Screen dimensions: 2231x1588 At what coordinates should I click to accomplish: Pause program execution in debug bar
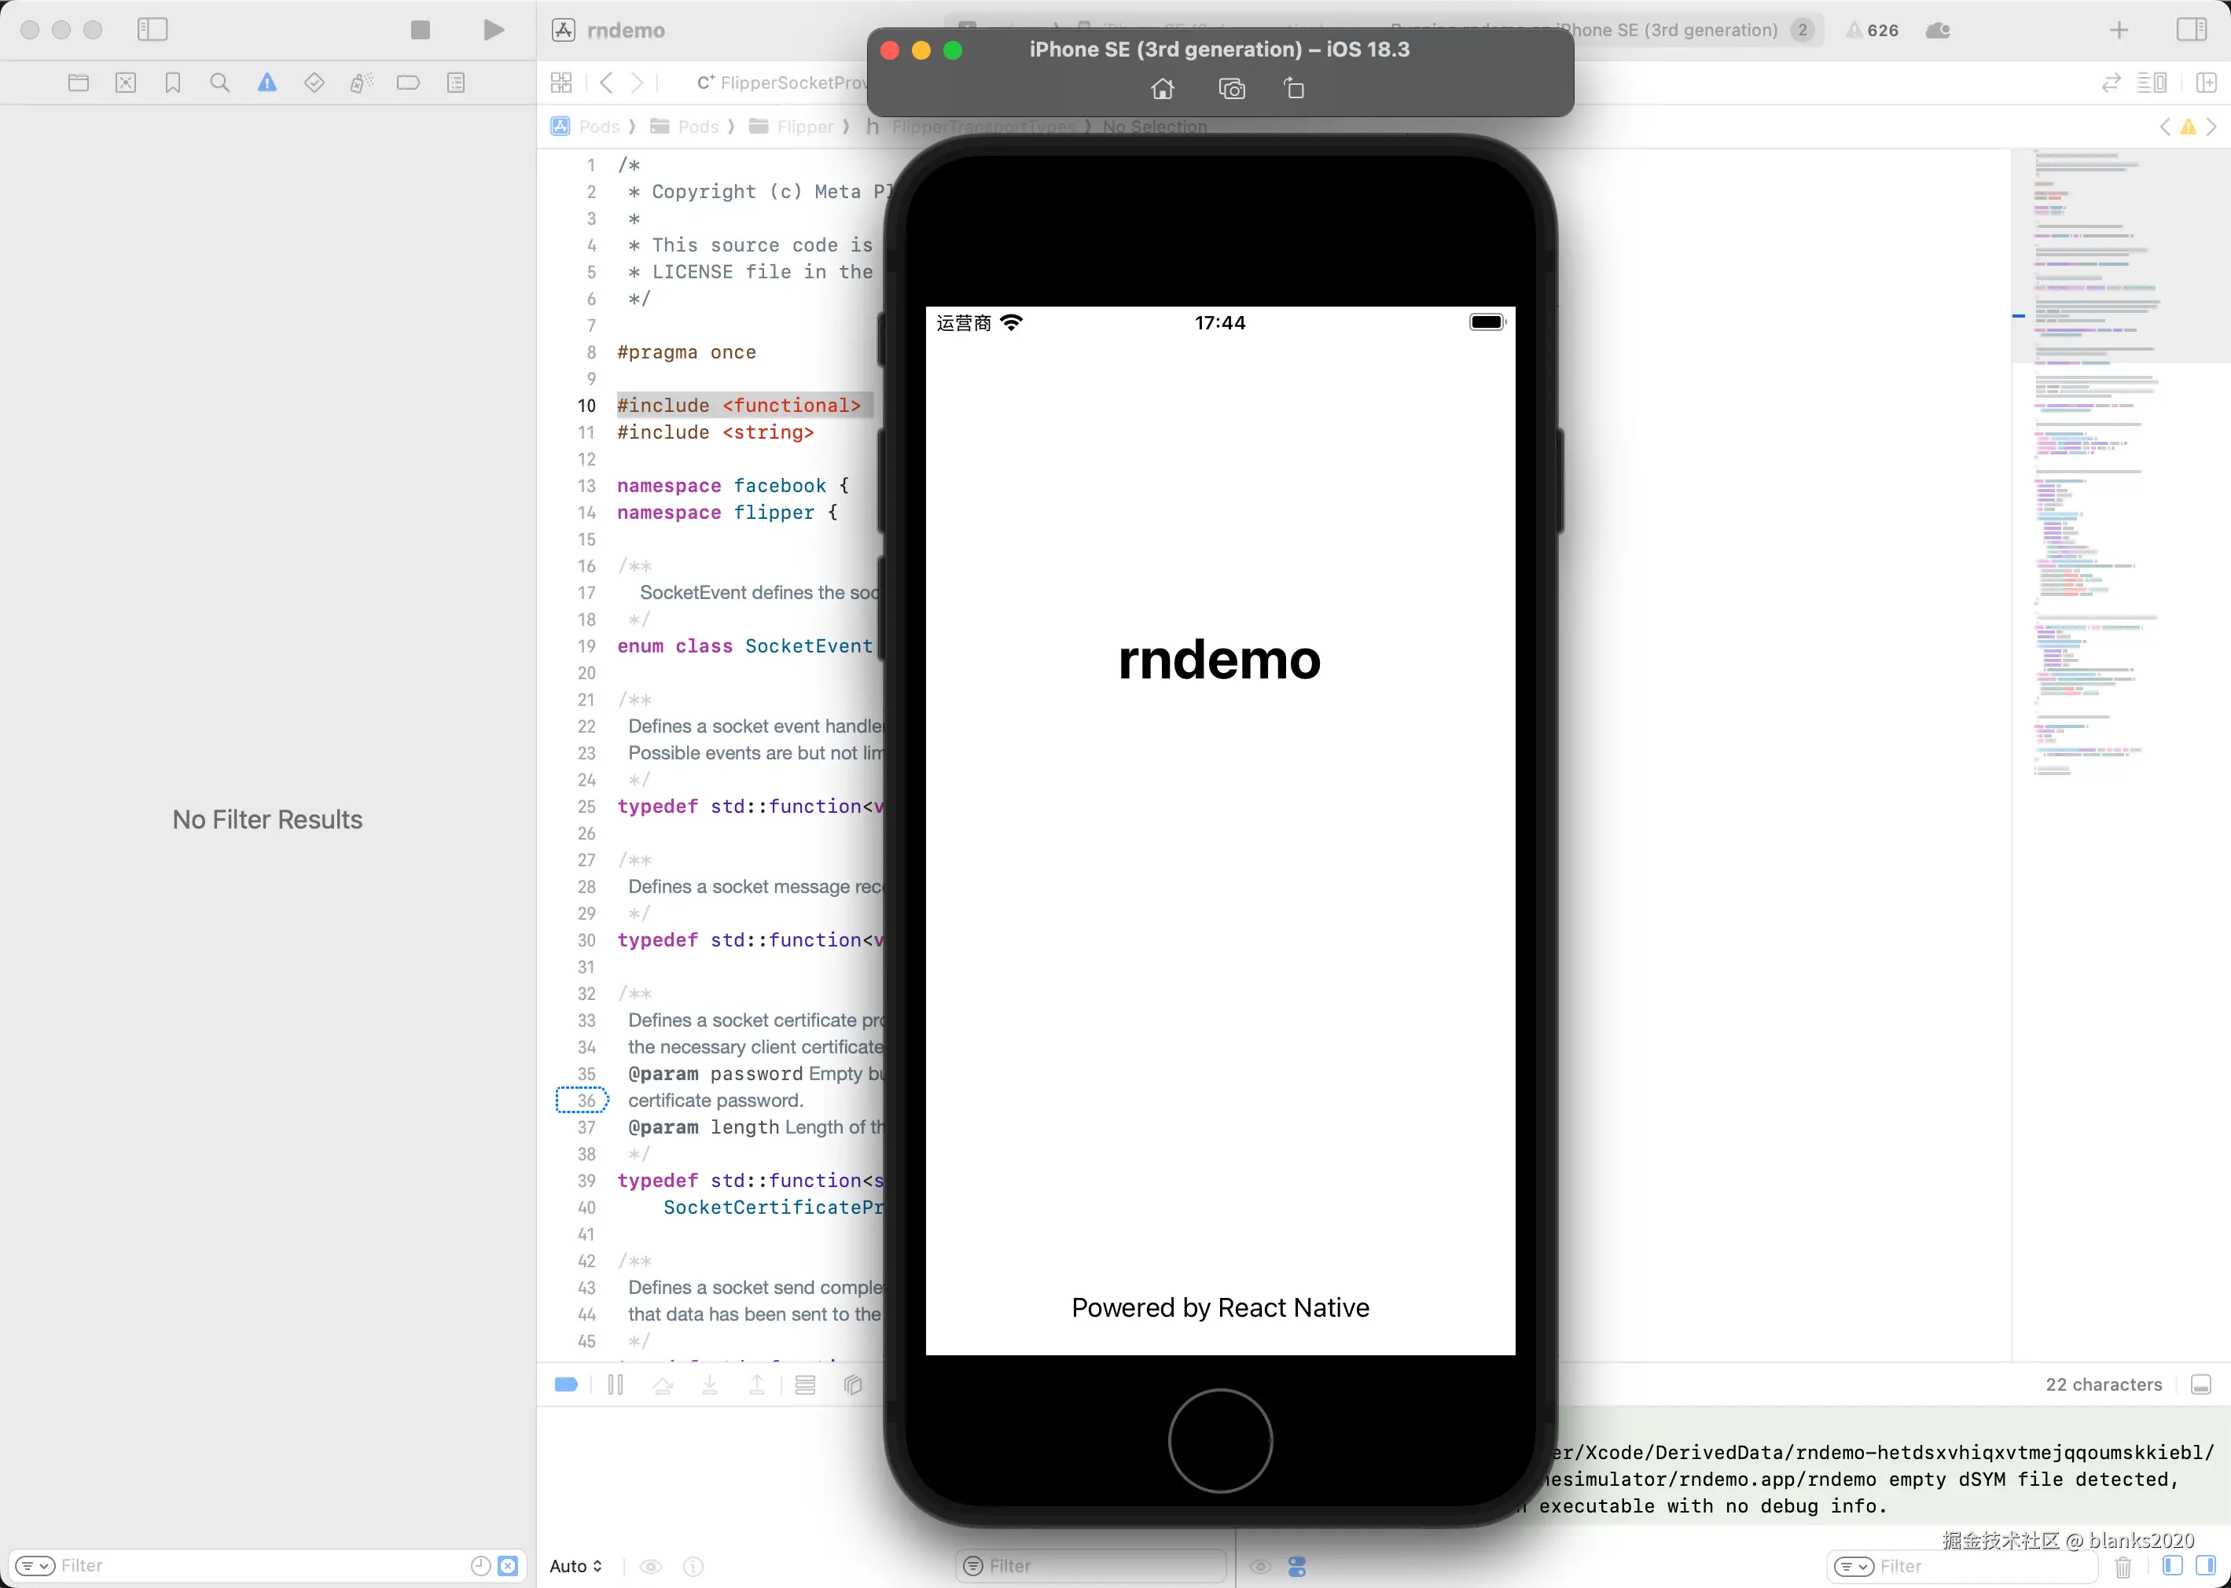pyautogui.click(x=615, y=1384)
